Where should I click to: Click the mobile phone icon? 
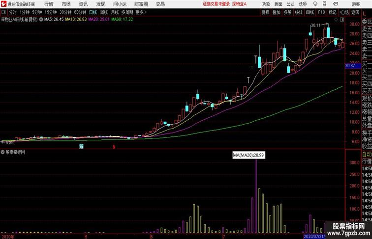point(324,4)
